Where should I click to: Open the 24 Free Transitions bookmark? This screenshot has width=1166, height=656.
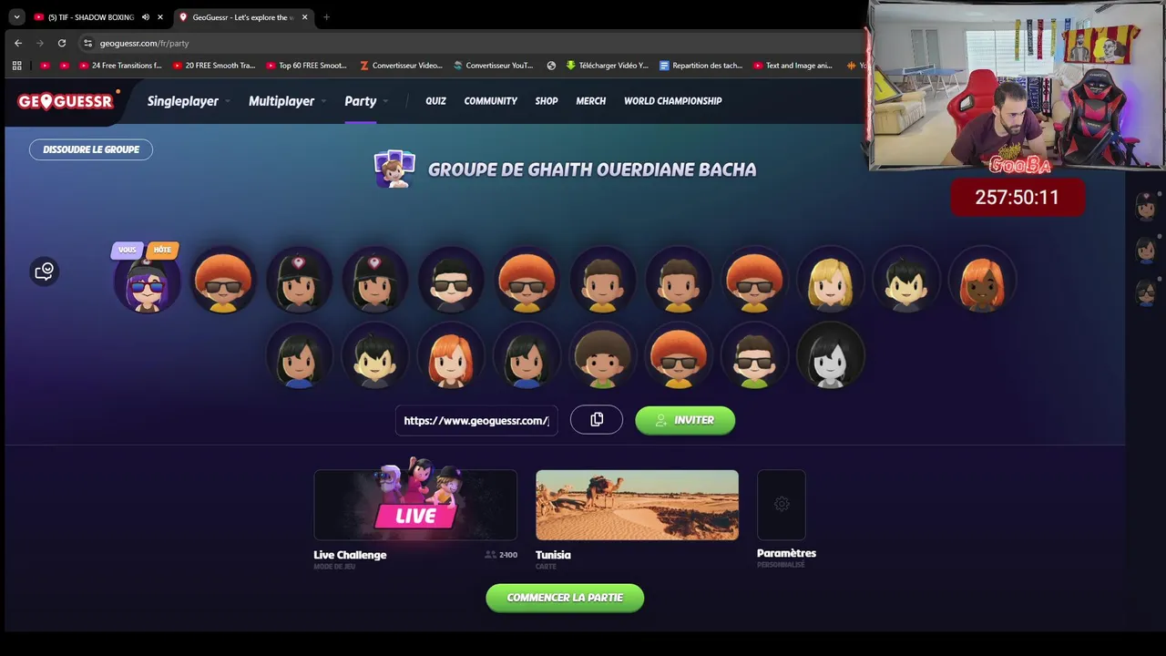pos(120,66)
